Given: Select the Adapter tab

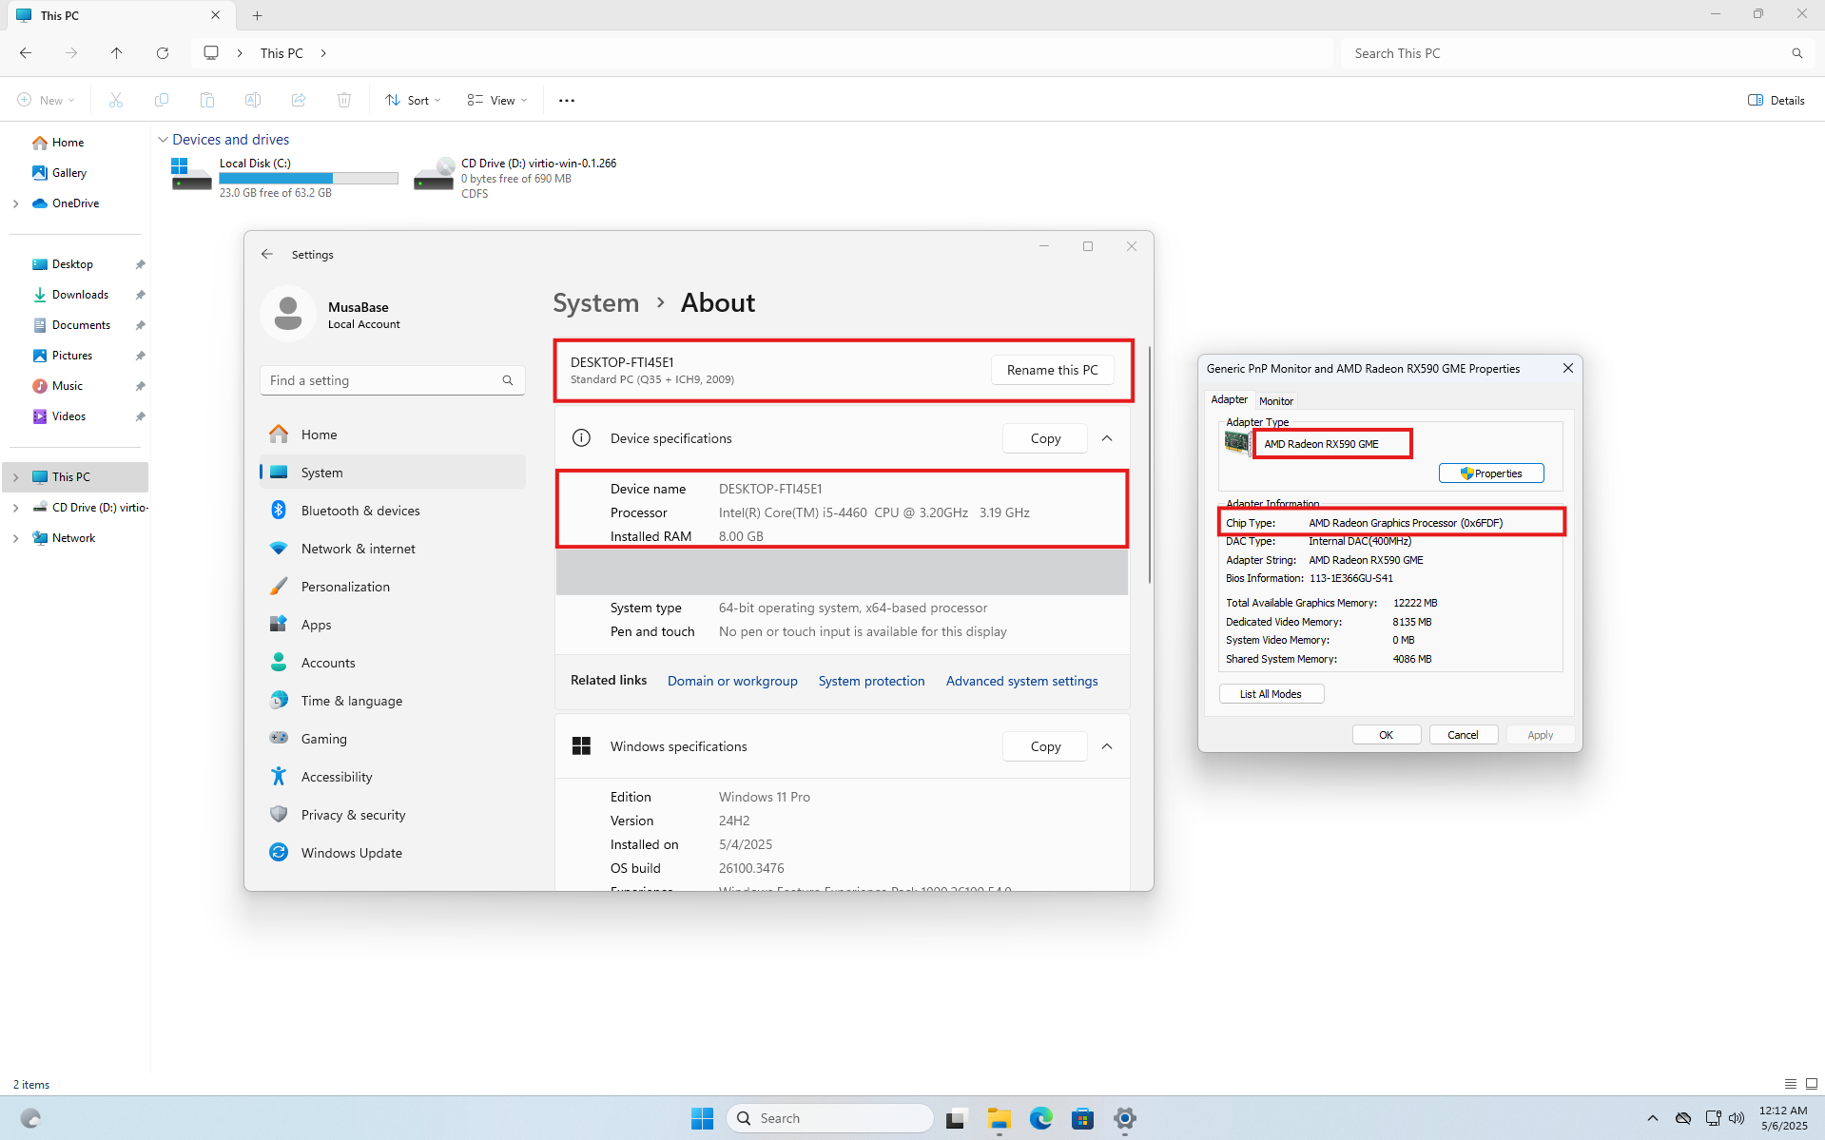Looking at the screenshot, I should click(x=1230, y=400).
